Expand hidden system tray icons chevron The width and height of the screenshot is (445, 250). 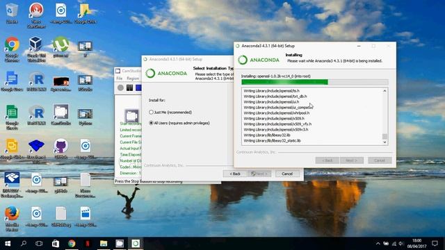pyautogui.click(x=378, y=244)
